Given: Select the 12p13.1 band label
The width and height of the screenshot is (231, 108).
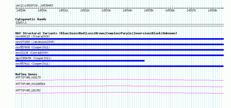Looking at the screenshot, I should pos(21,23).
